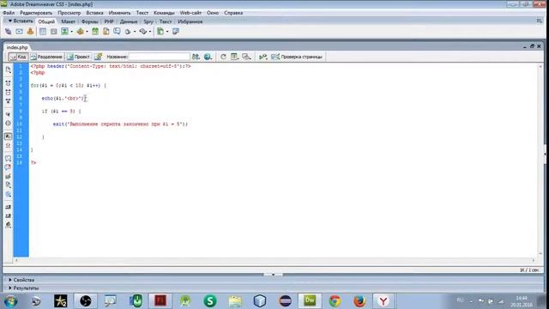
Task: Click the Move or Convert CSS icon
Action: coord(8,195)
